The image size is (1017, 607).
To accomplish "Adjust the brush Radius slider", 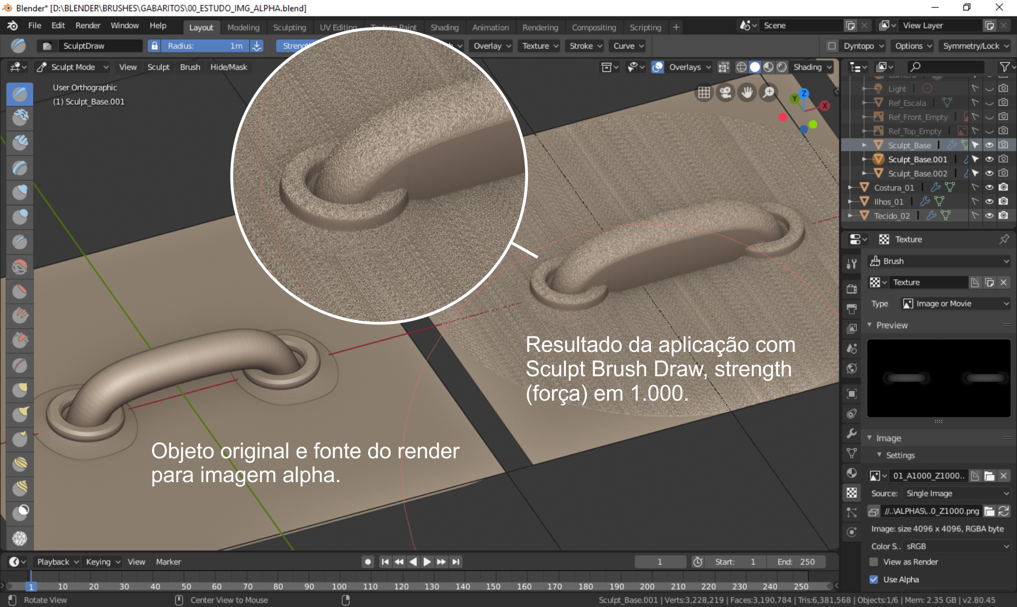I will pos(204,46).
